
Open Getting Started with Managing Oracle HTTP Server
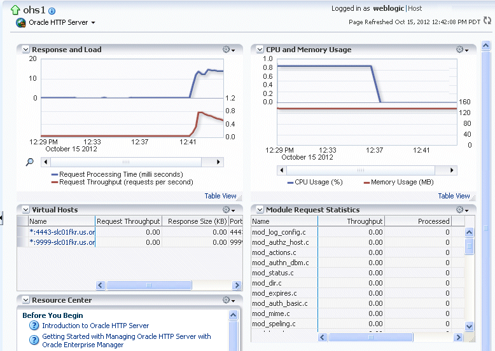pos(126,341)
